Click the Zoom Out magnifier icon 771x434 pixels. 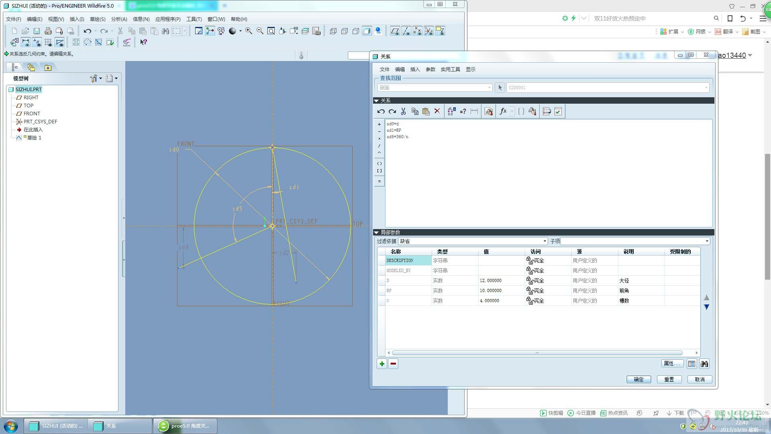[260, 31]
